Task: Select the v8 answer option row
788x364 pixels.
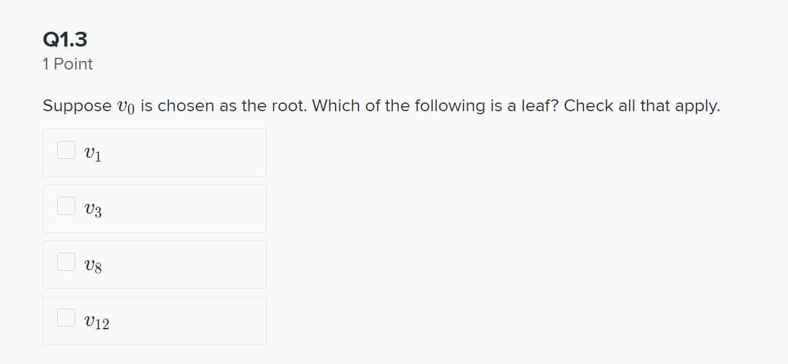Action: [154, 265]
